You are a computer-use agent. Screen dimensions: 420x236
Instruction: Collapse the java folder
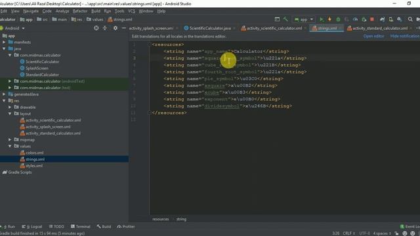[x=4, y=49]
